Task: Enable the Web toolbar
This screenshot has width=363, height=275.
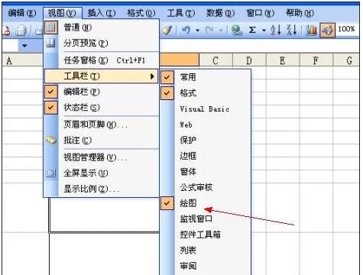Action: pyautogui.click(x=206, y=125)
